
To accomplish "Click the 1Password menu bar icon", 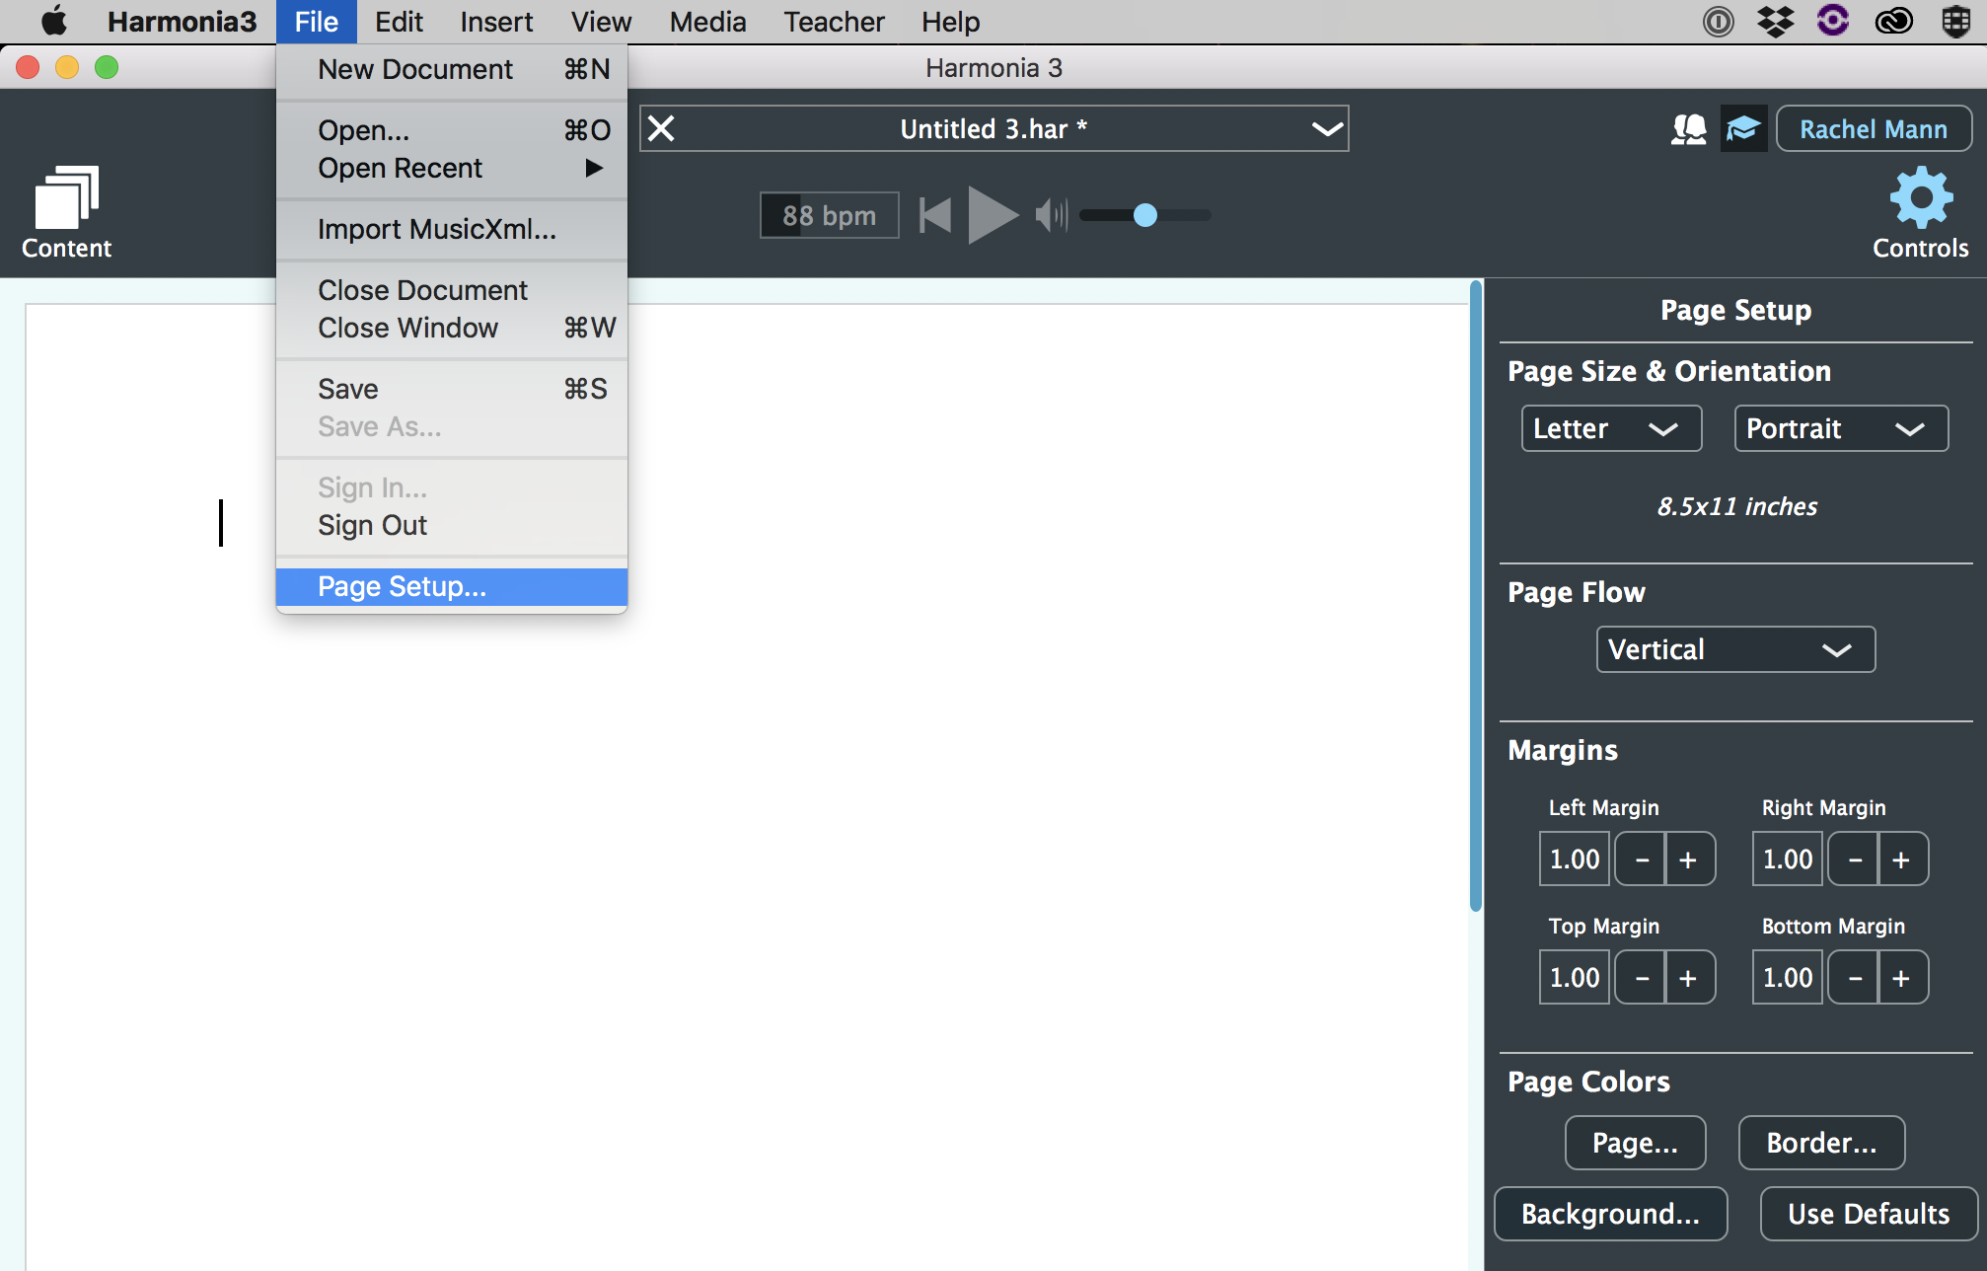I will click(1718, 21).
